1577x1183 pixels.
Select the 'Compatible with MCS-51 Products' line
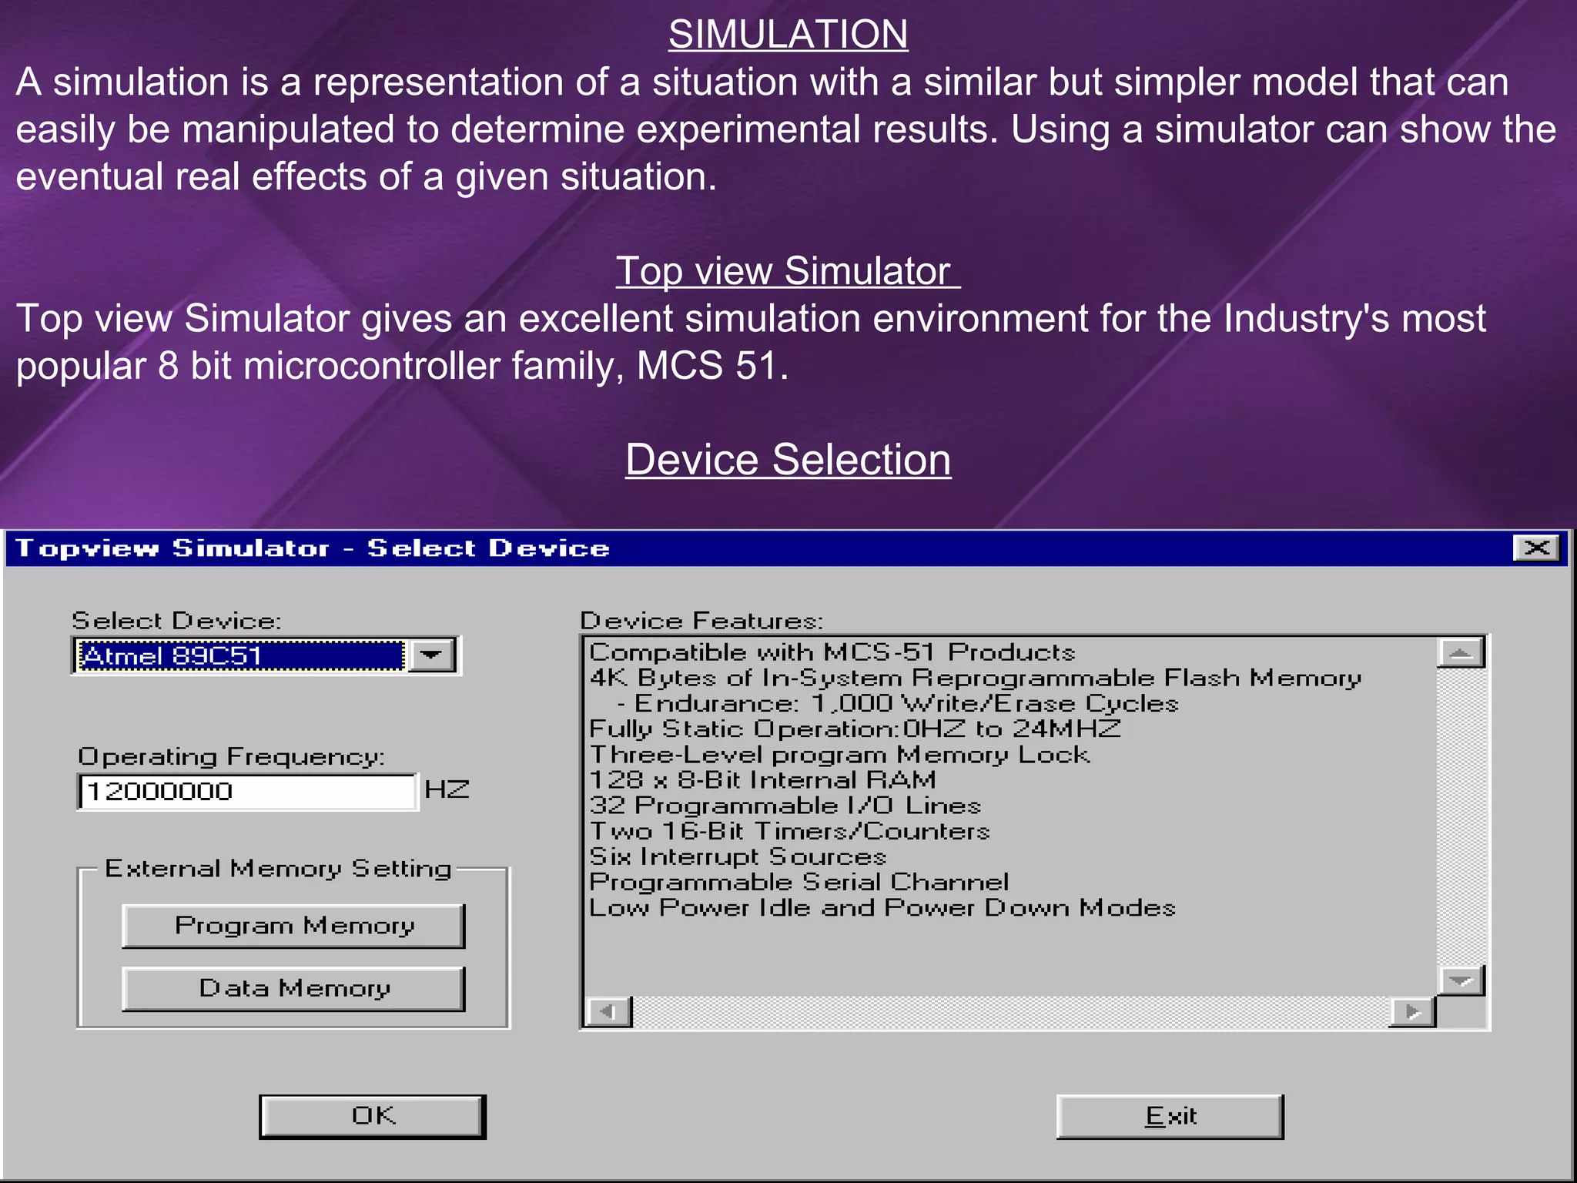click(x=832, y=652)
